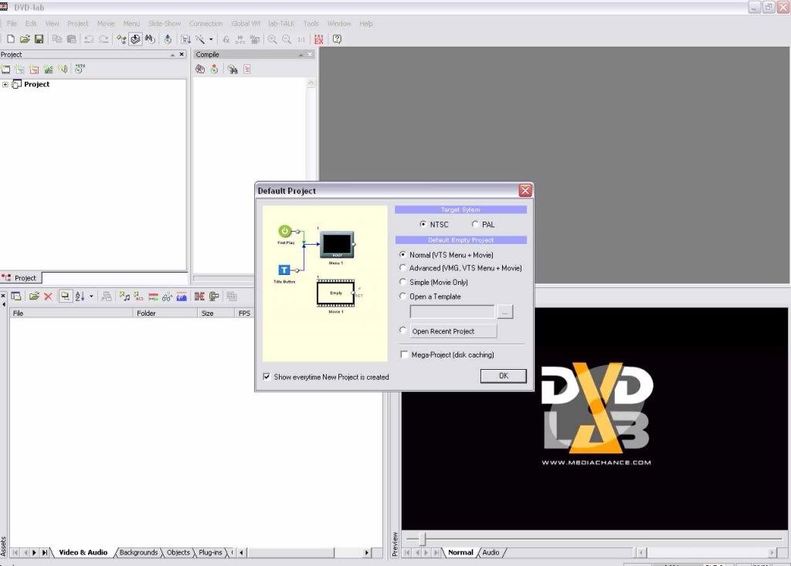Click the New project icon in the main toolbar
Viewport: 791px width, 566px height.
(x=11, y=39)
